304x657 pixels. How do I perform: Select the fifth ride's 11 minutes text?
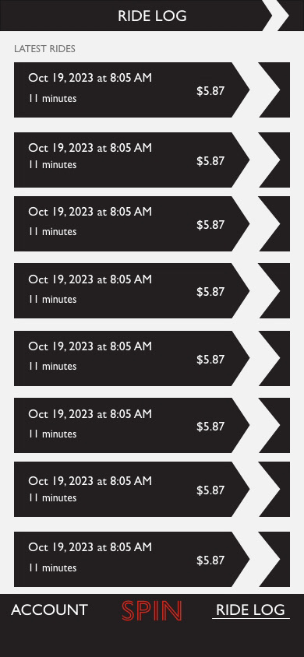pos(52,366)
